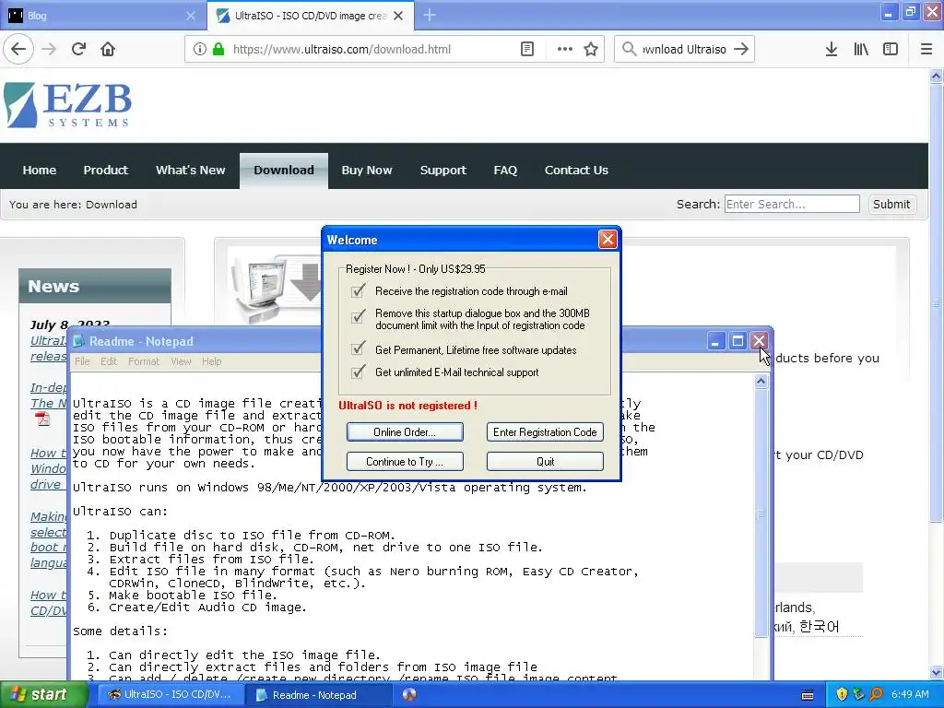This screenshot has height=708, width=944.
Task: Open the browser home page icon
Action: pyautogui.click(x=108, y=49)
